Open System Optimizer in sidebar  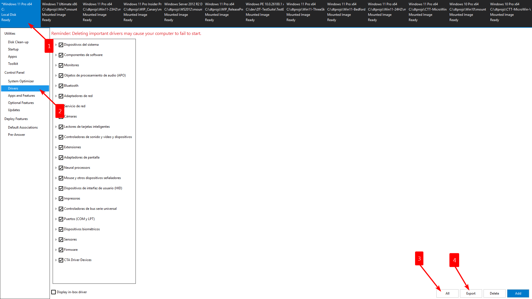[21, 81]
